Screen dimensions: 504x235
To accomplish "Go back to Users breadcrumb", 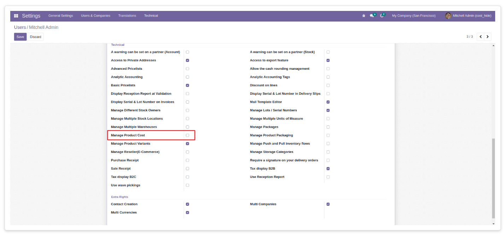I will point(20,27).
